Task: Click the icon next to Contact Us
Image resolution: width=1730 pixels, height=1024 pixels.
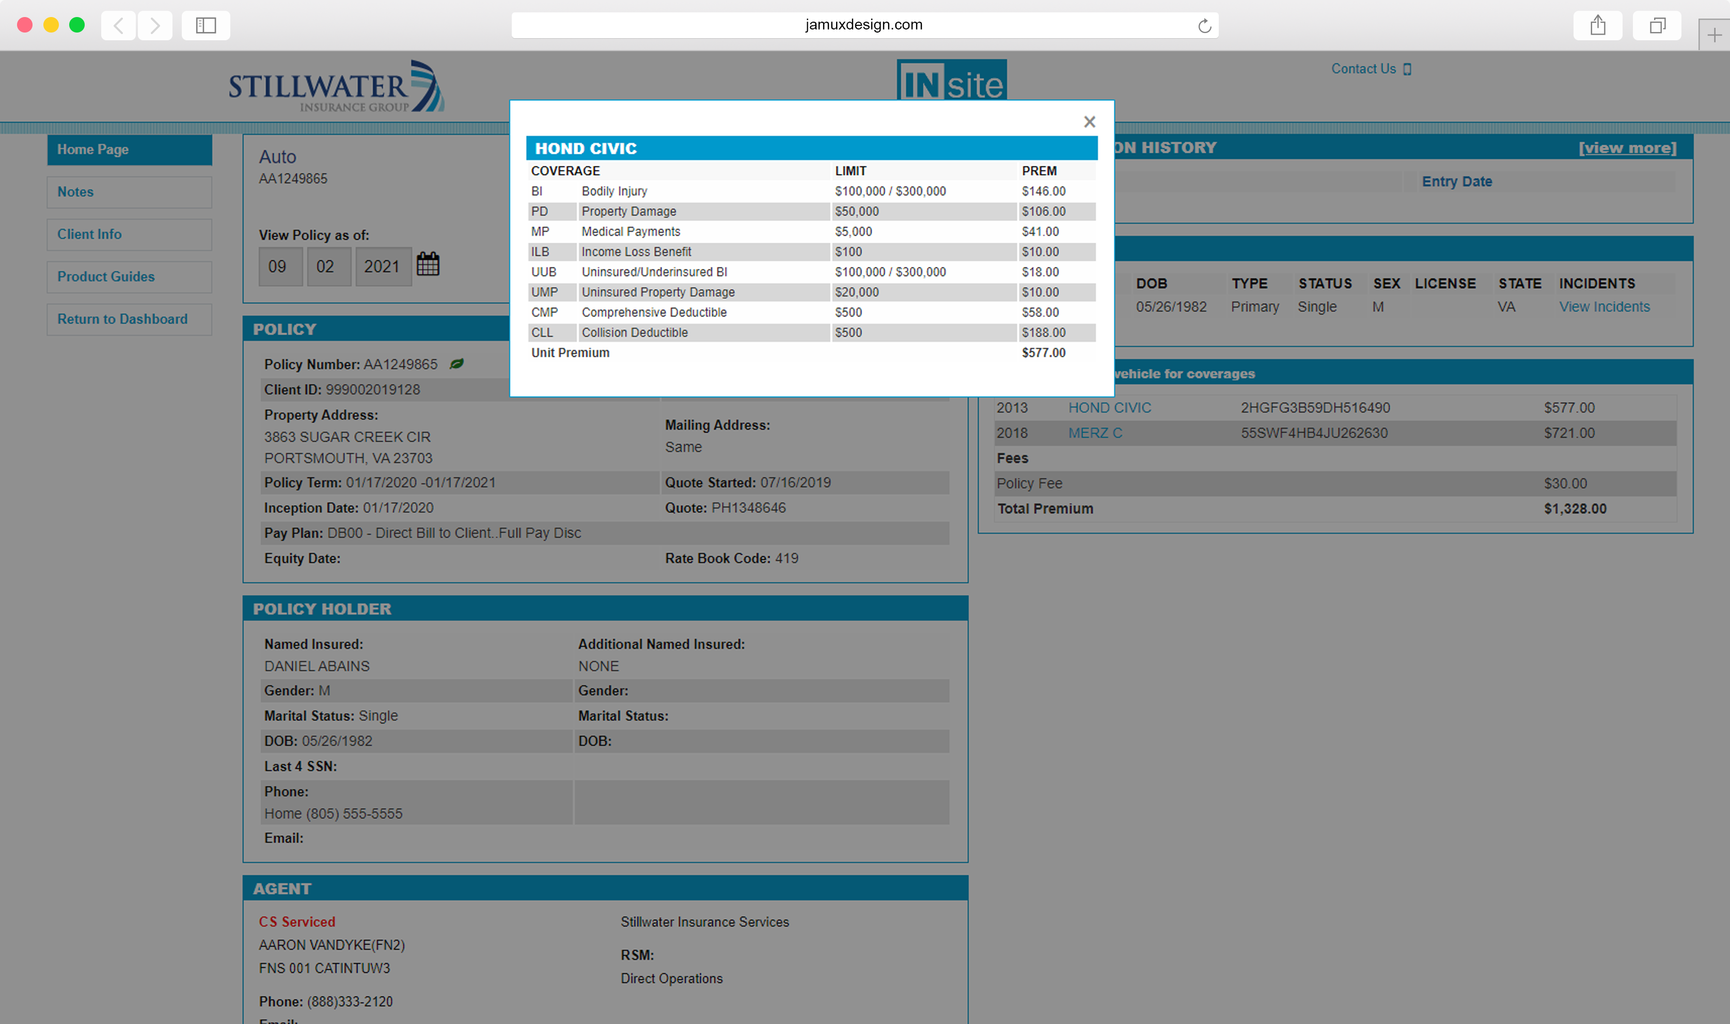Action: (x=1408, y=69)
